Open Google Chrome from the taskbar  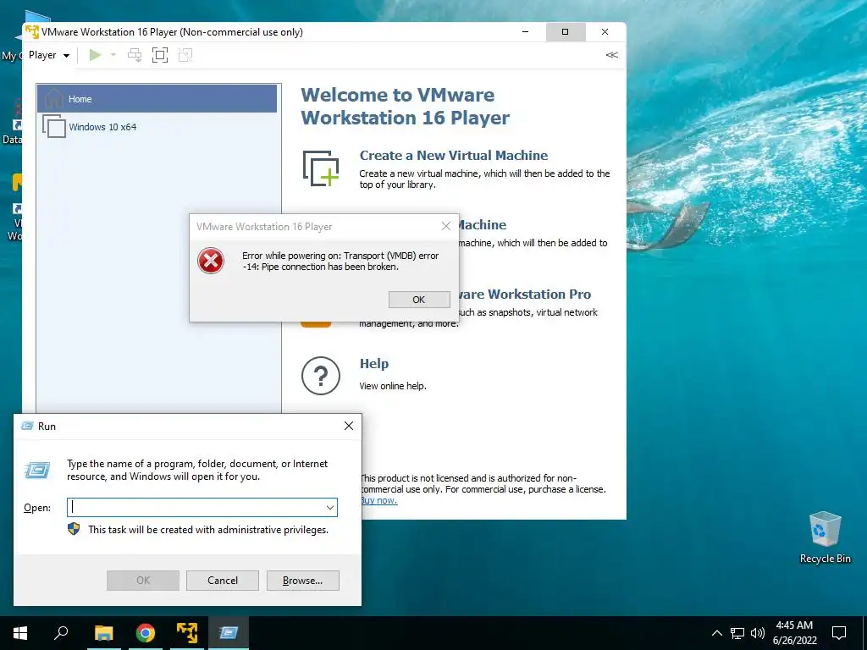[146, 633]
